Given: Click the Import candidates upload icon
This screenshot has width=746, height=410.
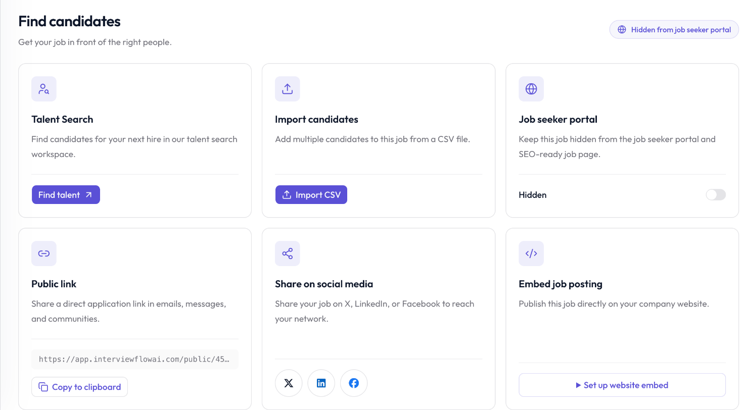Looking at the screenshot, I should (288, 89).
